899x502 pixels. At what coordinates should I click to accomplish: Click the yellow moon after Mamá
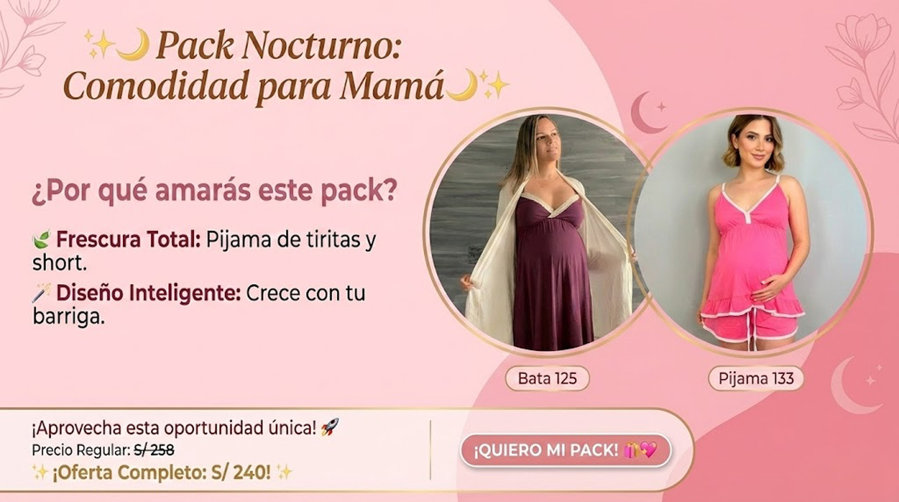[461, 85]
